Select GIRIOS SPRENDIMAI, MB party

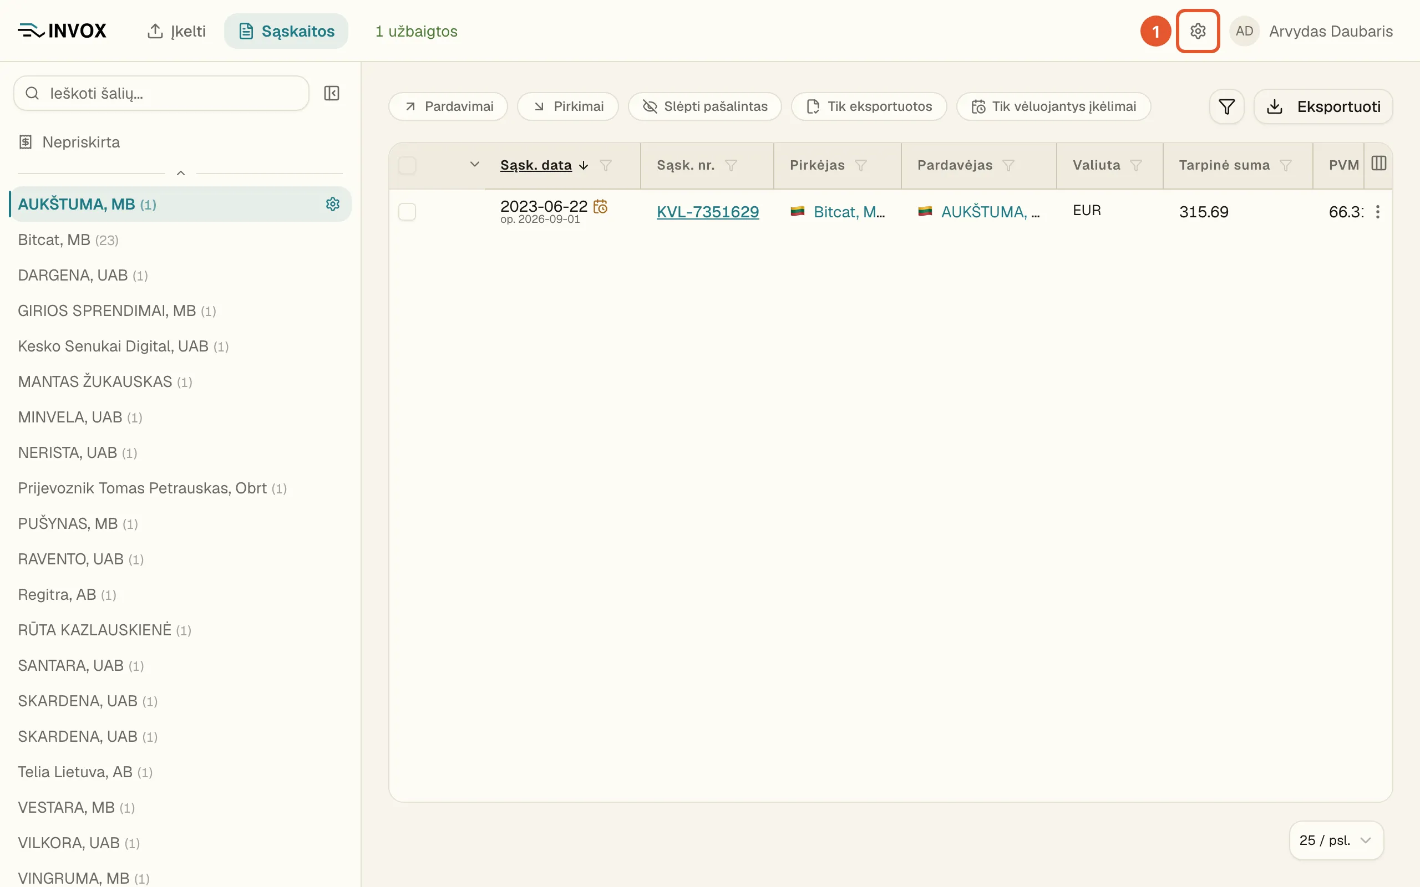[x=180, y=311]
